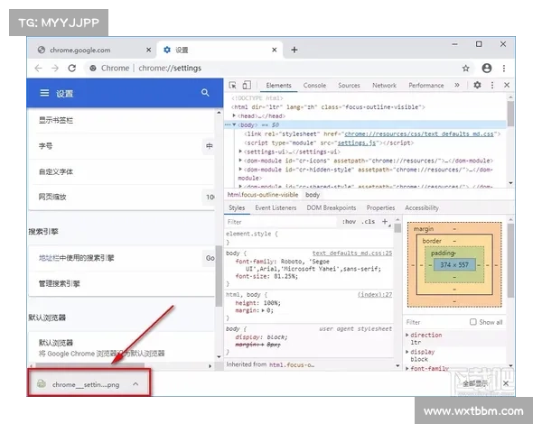Viewport: 542px width, 433px height.
Task: Search settings with the magnifier icon
Action: point(205,93)
